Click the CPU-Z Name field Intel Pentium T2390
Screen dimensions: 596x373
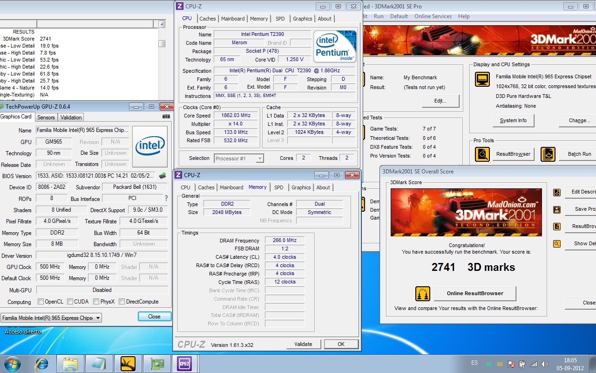tap(262, 35)
